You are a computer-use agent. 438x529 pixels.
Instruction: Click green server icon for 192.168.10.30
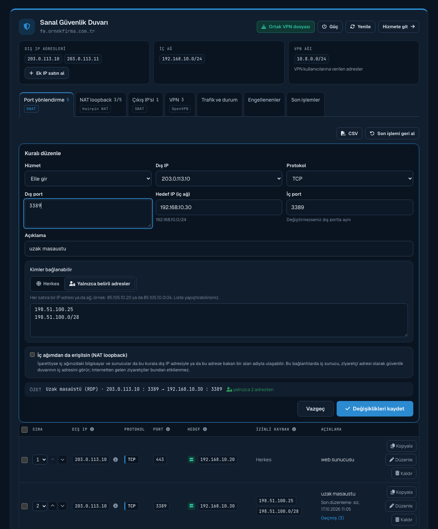tap(191, 506)
